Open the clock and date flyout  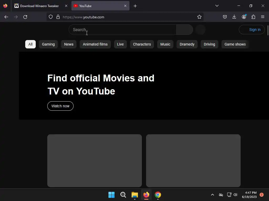[x=249, y=195]
